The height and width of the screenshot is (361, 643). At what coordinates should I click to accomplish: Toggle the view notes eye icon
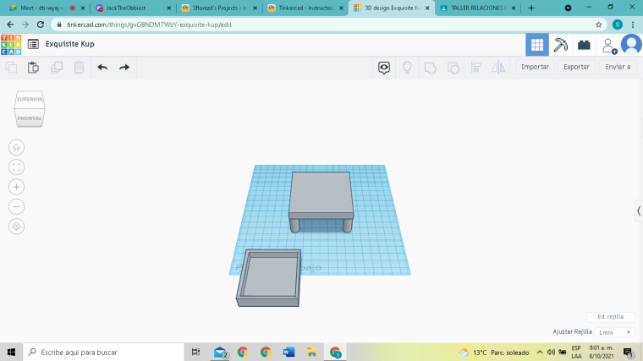tap(384, 68)
